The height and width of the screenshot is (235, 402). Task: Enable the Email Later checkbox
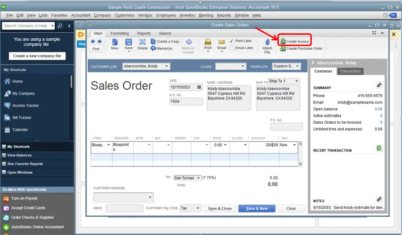point(233,48)
